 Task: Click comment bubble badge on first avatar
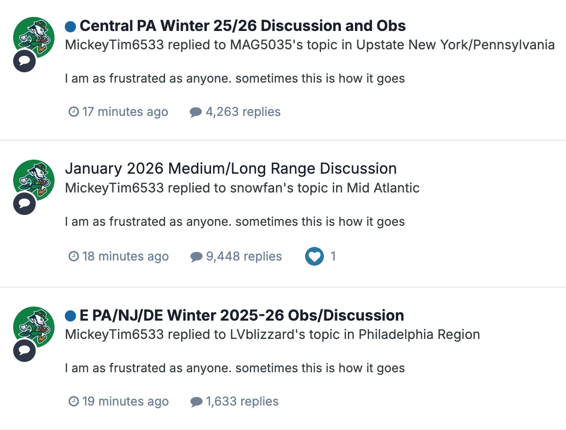tap(24, 61)
